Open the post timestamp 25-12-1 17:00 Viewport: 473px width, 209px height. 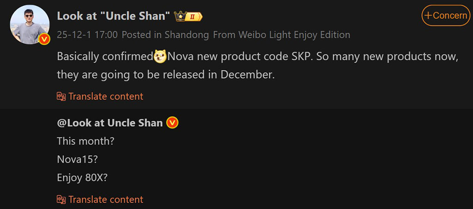tap(87, 35)
